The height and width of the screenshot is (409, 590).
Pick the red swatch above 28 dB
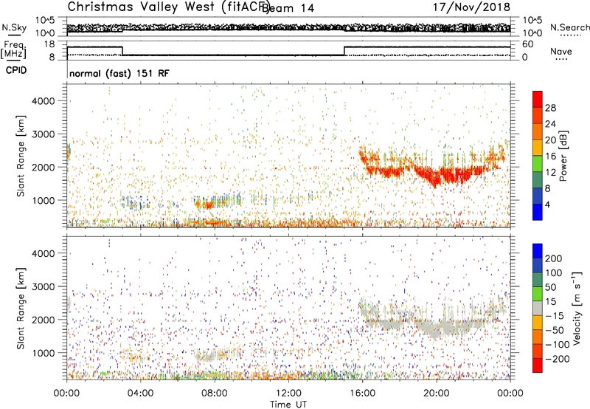pyautogui.click(x=538, y=99)
